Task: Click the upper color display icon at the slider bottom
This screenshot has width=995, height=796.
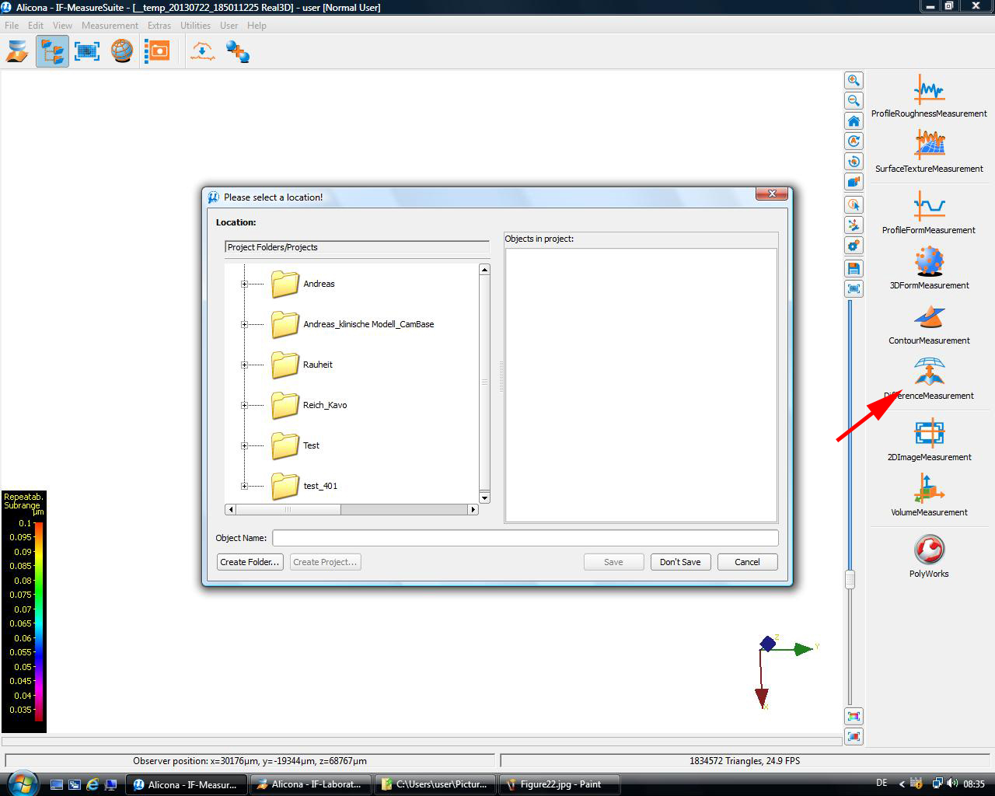Action: (x=854, y=717)
